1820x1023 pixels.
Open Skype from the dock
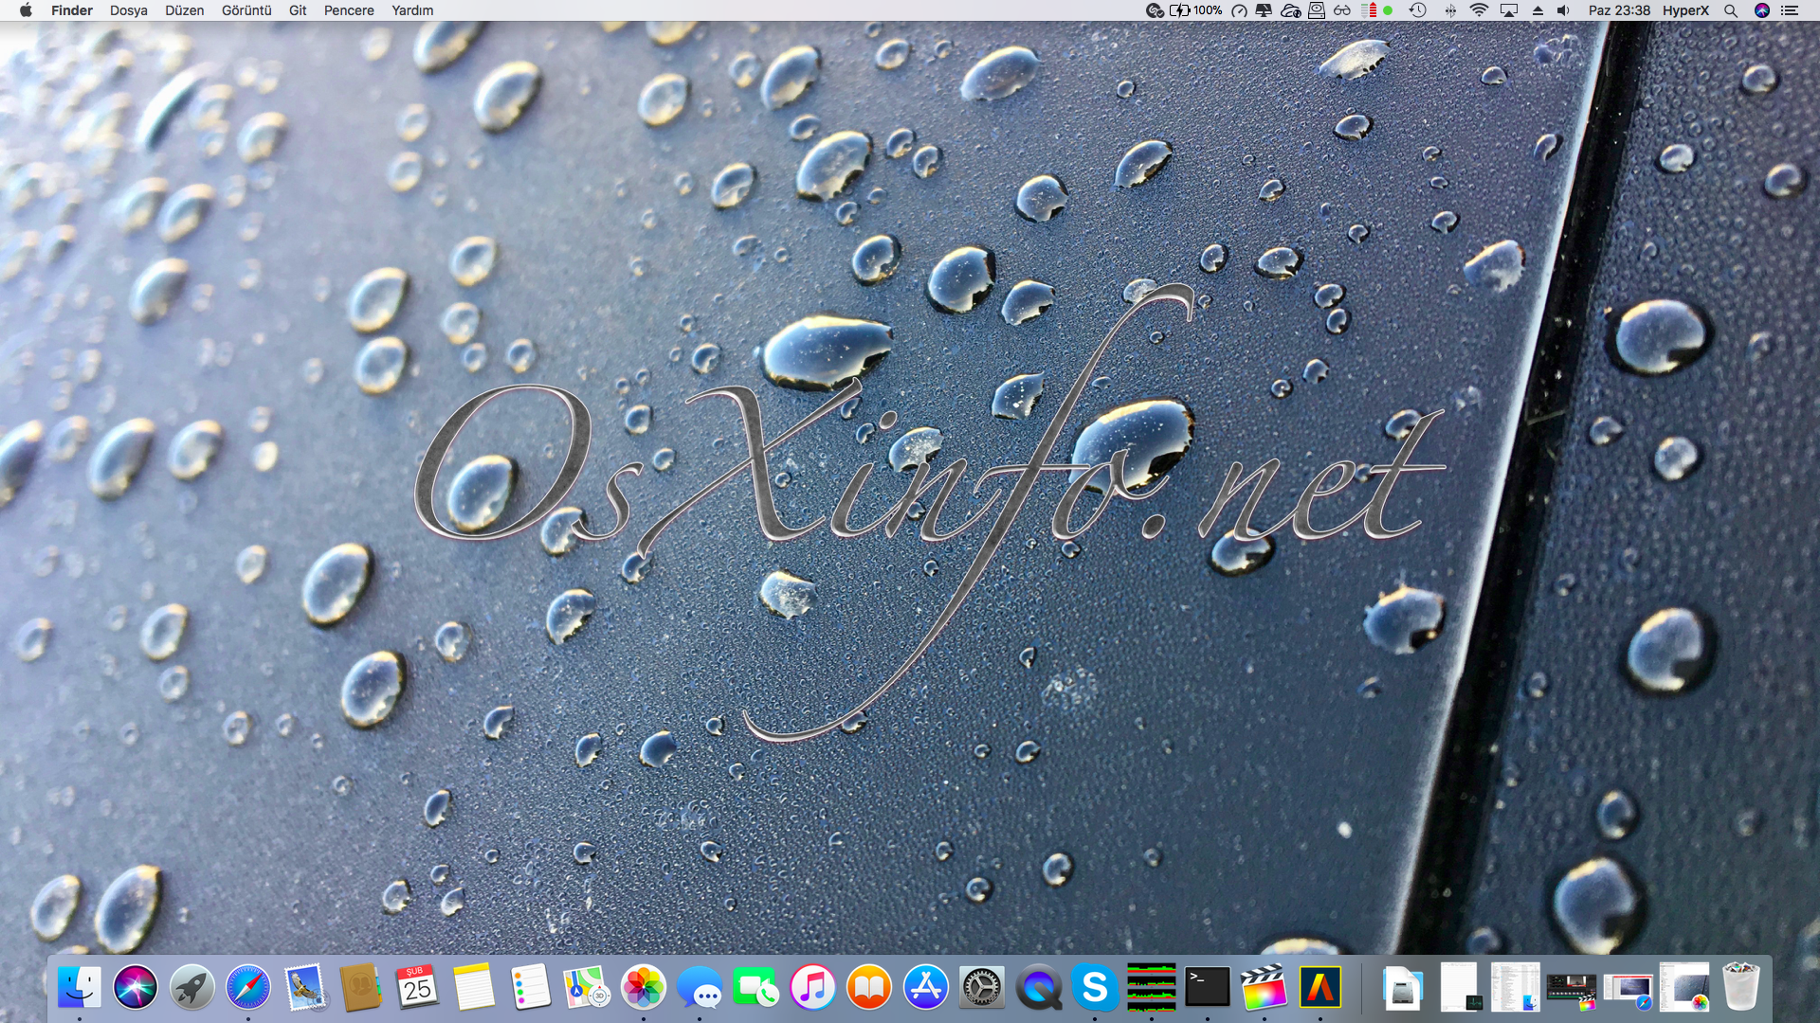[x=1095, y=988]
